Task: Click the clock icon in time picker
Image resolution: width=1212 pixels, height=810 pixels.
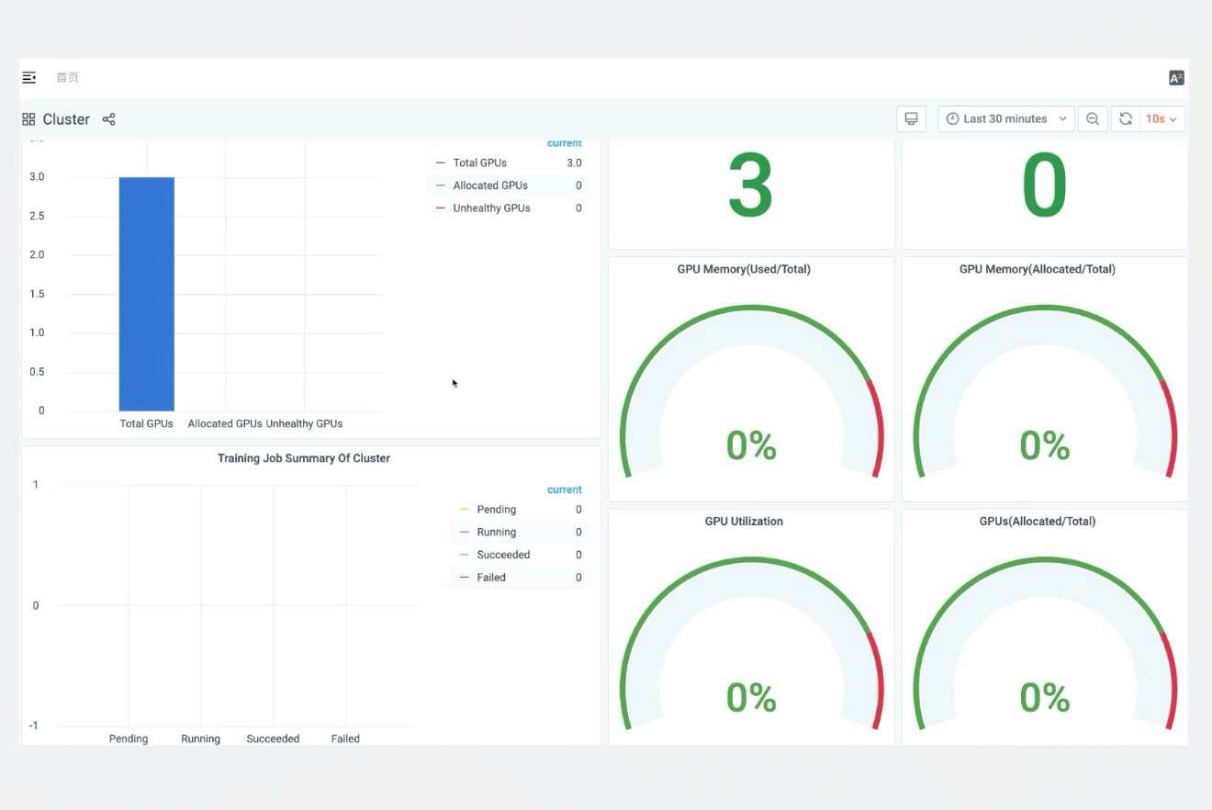Action: click(952, 119)
